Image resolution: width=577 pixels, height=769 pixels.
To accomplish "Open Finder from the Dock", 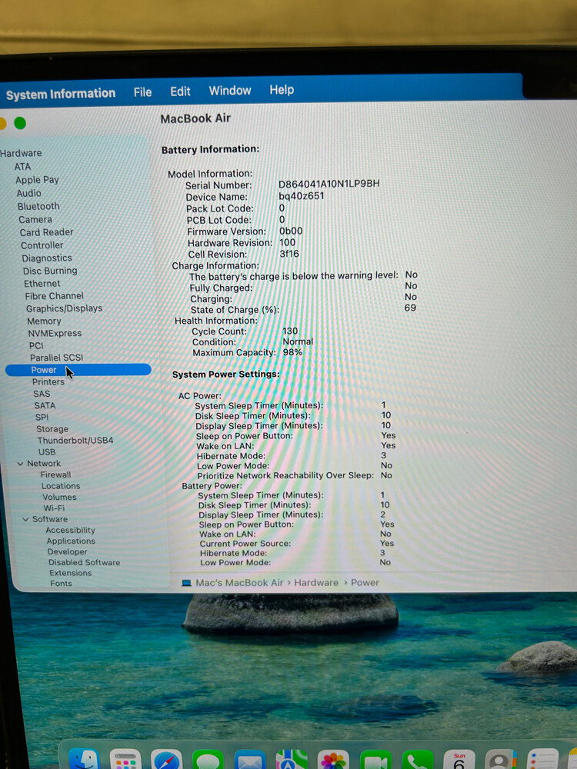I will pos(83,759).
